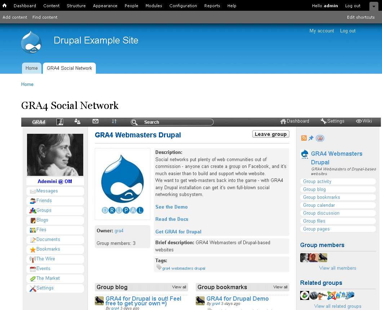This screenshot has width=382, height=310.
Task: Switch to the GRA4 Social Network tab
Action: [69, 68]
